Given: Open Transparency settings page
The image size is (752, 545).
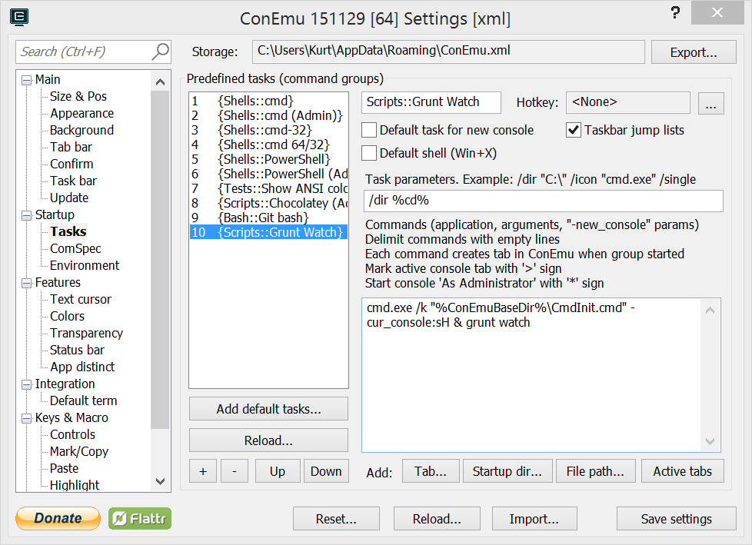Looking at the screenshot, I should 86,333.
